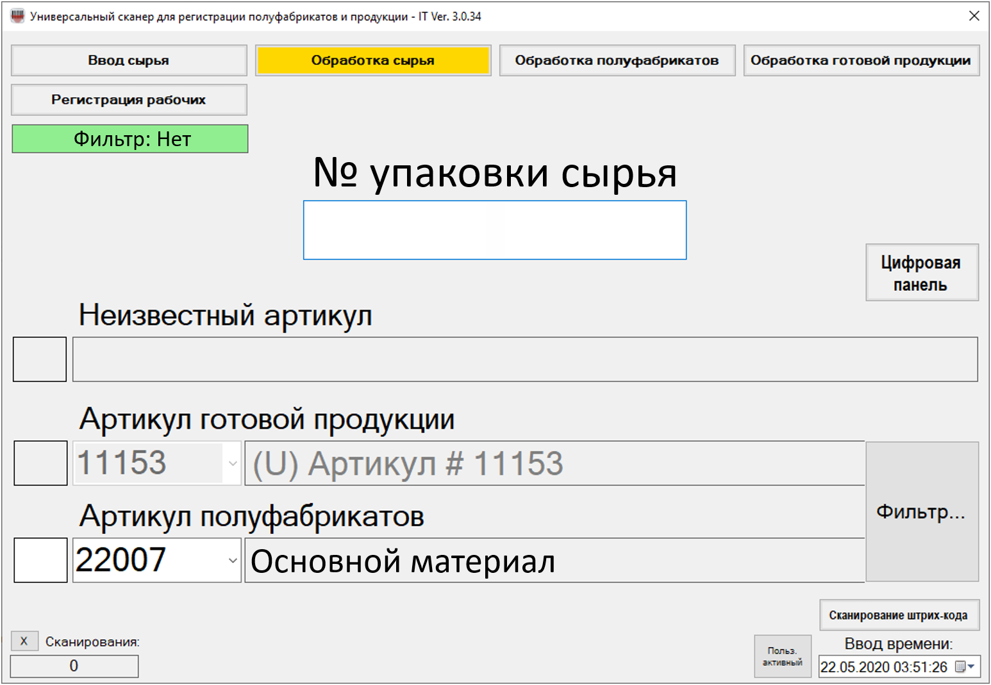Toggle the Артикул готовой продукции checkbox
This screenshot has width=991, height=685.
click(x=40, y=463)
